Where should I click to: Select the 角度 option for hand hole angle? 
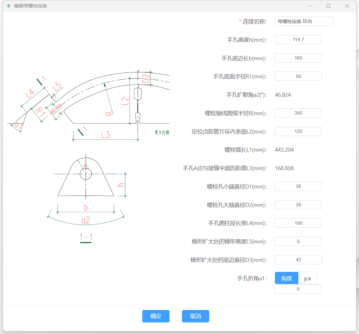click(x=286, y=278)
